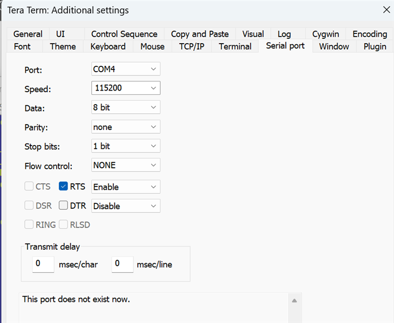Focus the msec/char transmit delay field
The height and width of the screenshot is (323, 394).
[x=43, y=264]
